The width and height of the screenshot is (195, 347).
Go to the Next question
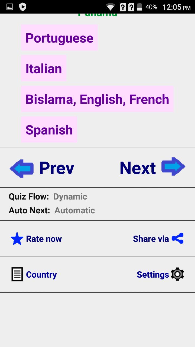tap(138, 168)
